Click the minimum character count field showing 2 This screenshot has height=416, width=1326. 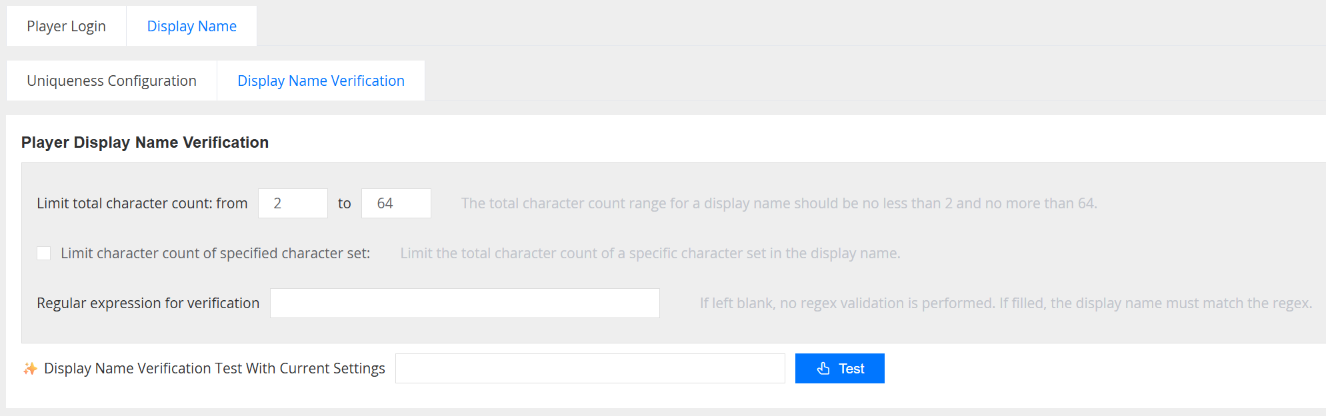pos(293,204)
